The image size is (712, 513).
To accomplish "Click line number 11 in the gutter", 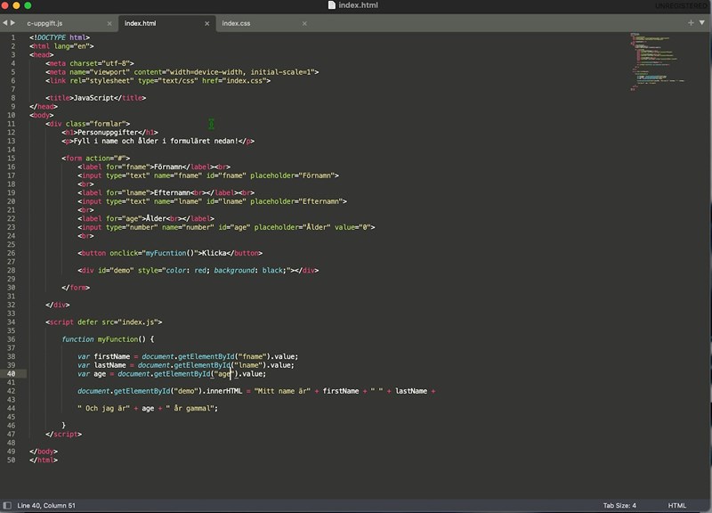I will (x=12, y=123).
